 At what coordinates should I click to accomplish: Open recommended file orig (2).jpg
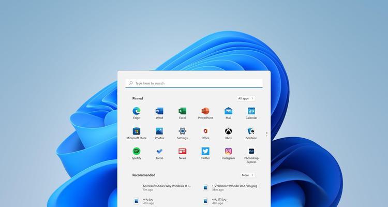tap(214, 201)
